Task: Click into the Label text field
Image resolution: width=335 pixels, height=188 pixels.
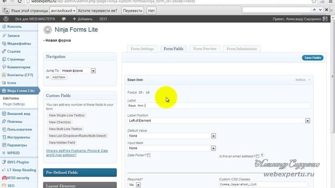Action: pyautogui.click(x=219, y=105)
